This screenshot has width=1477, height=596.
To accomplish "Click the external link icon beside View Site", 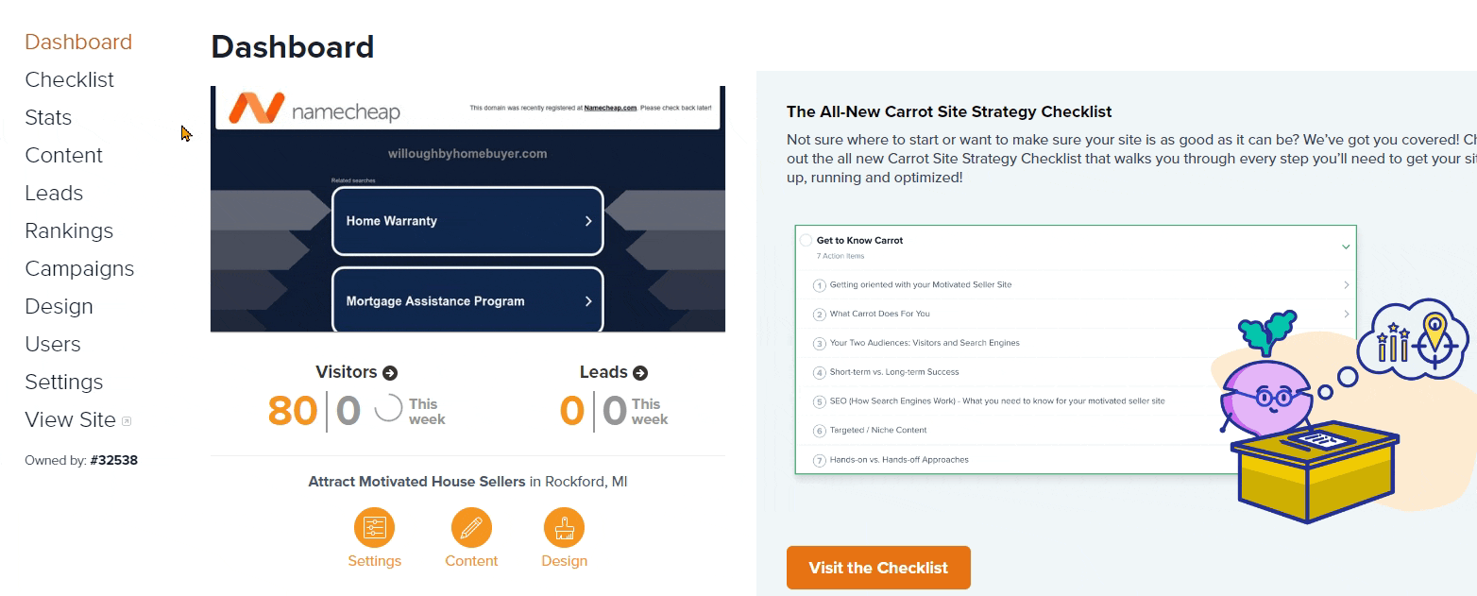I will 127,421.
